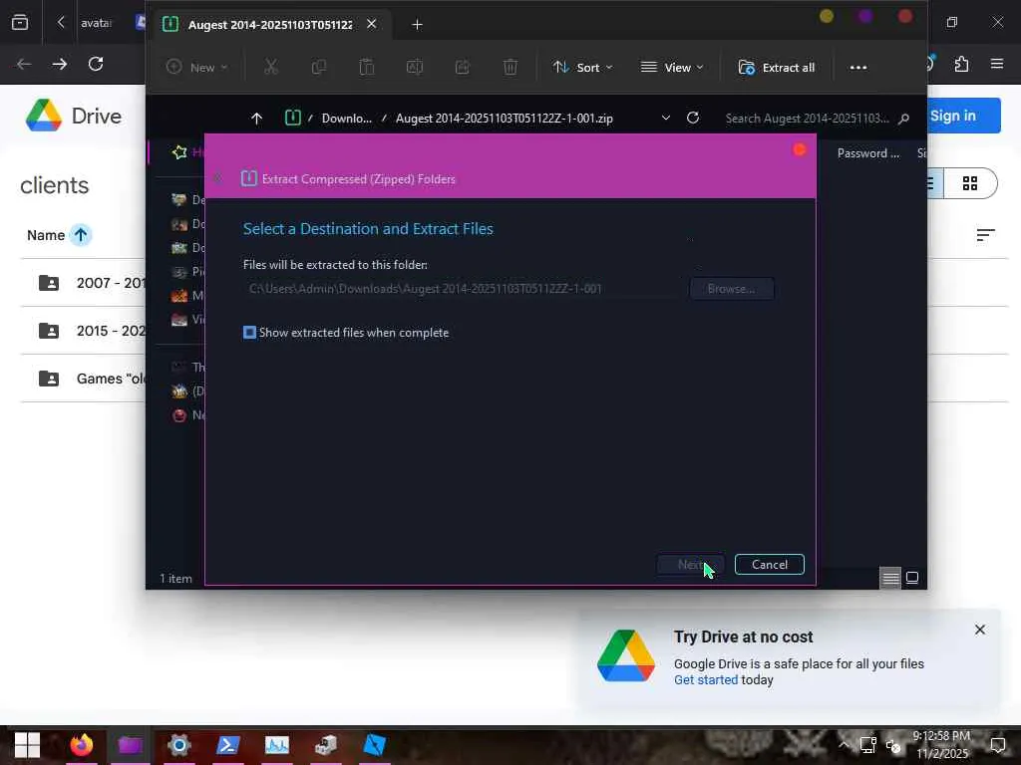
Task: Open Firefox tab overview icon
Action: (x=20, y=23)
